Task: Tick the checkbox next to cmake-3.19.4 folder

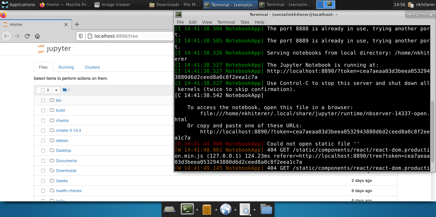Action: pos(43,131)
